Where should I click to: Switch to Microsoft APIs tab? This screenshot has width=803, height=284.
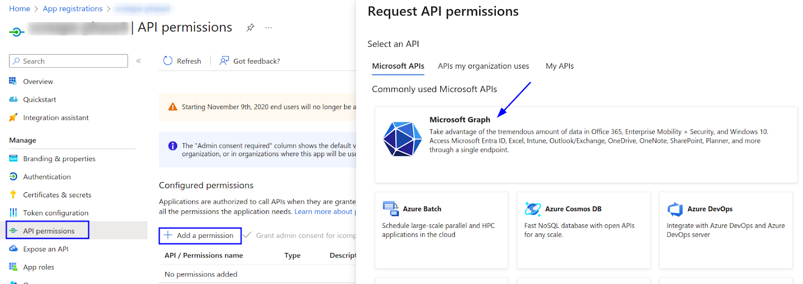(398, 66)
